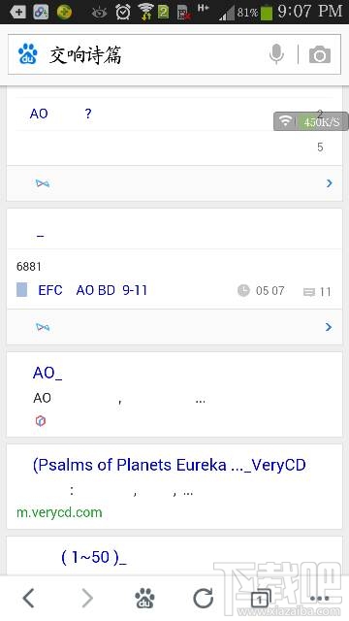The image size is (349, 621).
Task: Open camera image search icon
Action: click(x=320, y=54)
